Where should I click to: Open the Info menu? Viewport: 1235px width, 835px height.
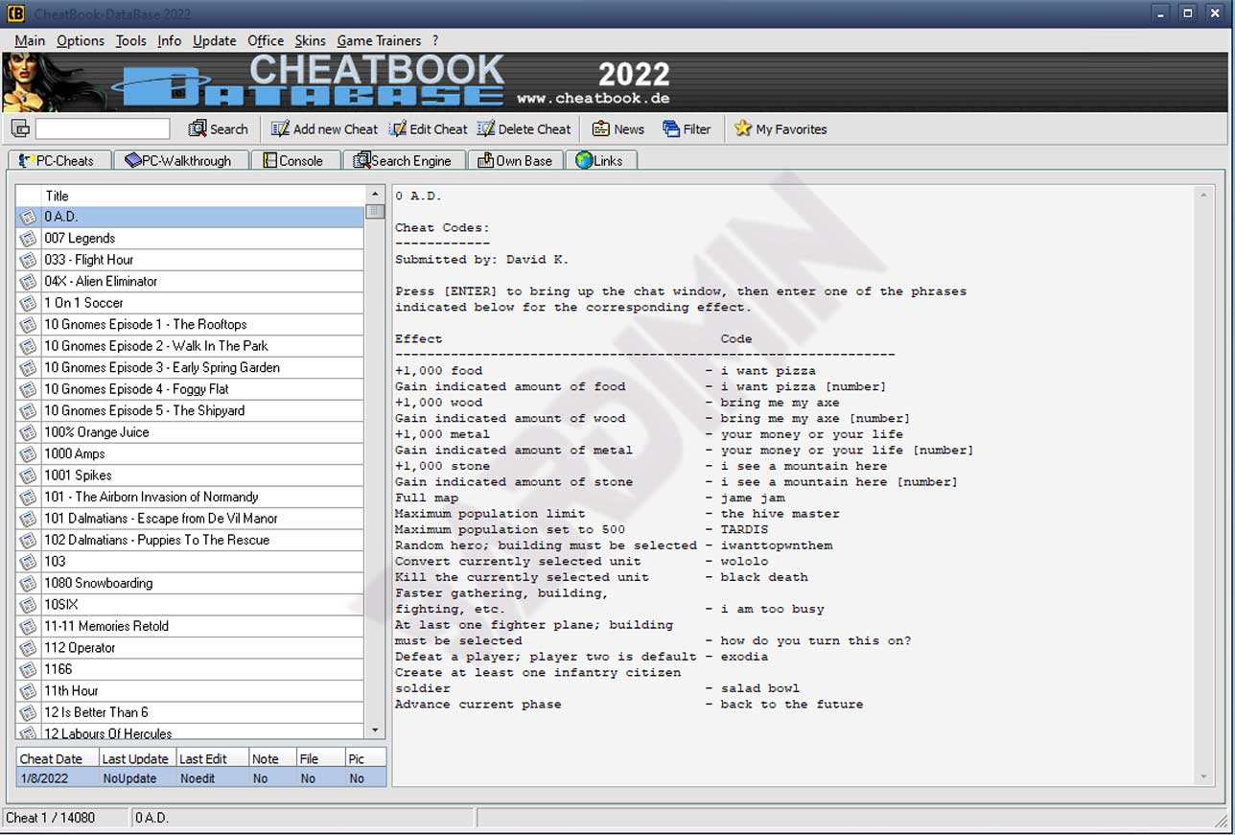pos(170,40)
